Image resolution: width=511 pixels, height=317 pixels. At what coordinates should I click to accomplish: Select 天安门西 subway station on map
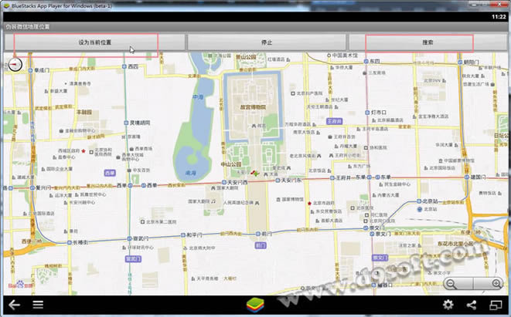[x=234, y=183]
